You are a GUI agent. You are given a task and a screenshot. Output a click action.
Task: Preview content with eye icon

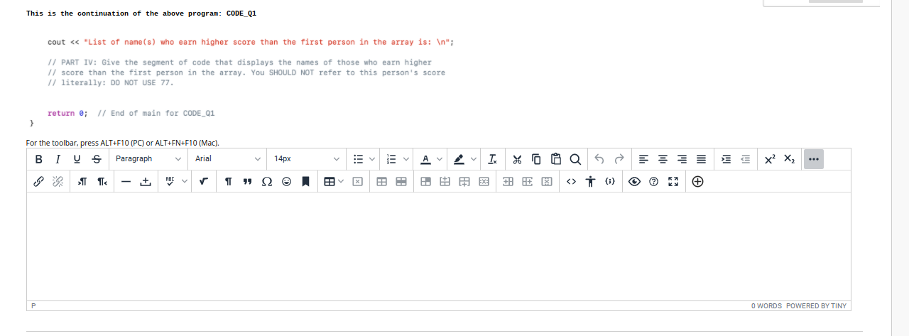pyautogui.click(x=634, y=182)
